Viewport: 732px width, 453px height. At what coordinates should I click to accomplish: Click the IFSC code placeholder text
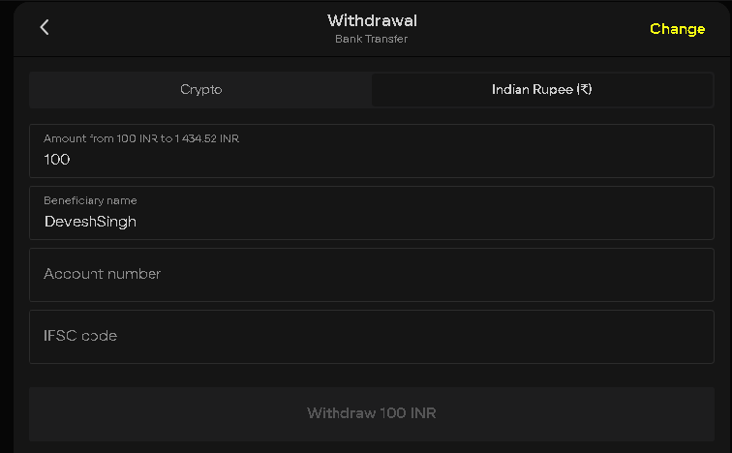click(80, 336)
